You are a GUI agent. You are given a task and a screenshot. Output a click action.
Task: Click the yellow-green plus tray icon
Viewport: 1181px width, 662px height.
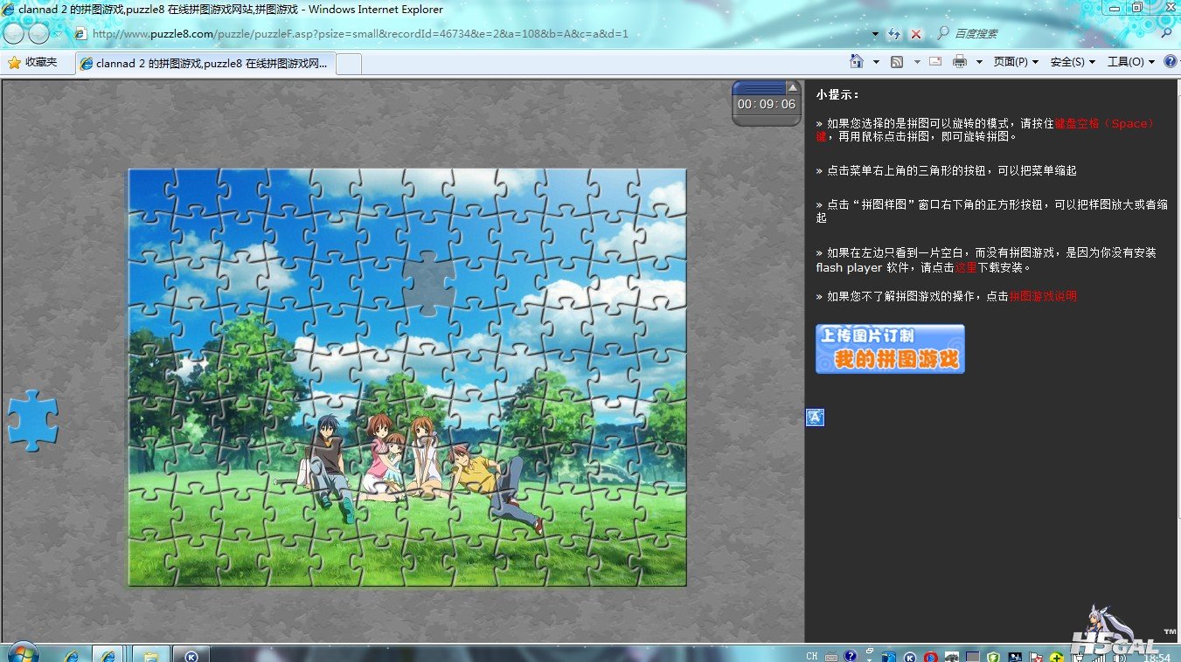pos(1057,657)
